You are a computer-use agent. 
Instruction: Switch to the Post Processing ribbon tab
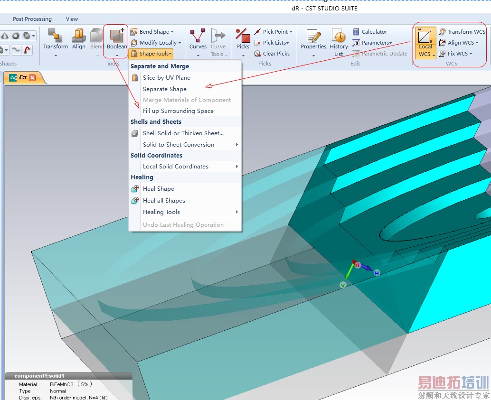point(32,19)
